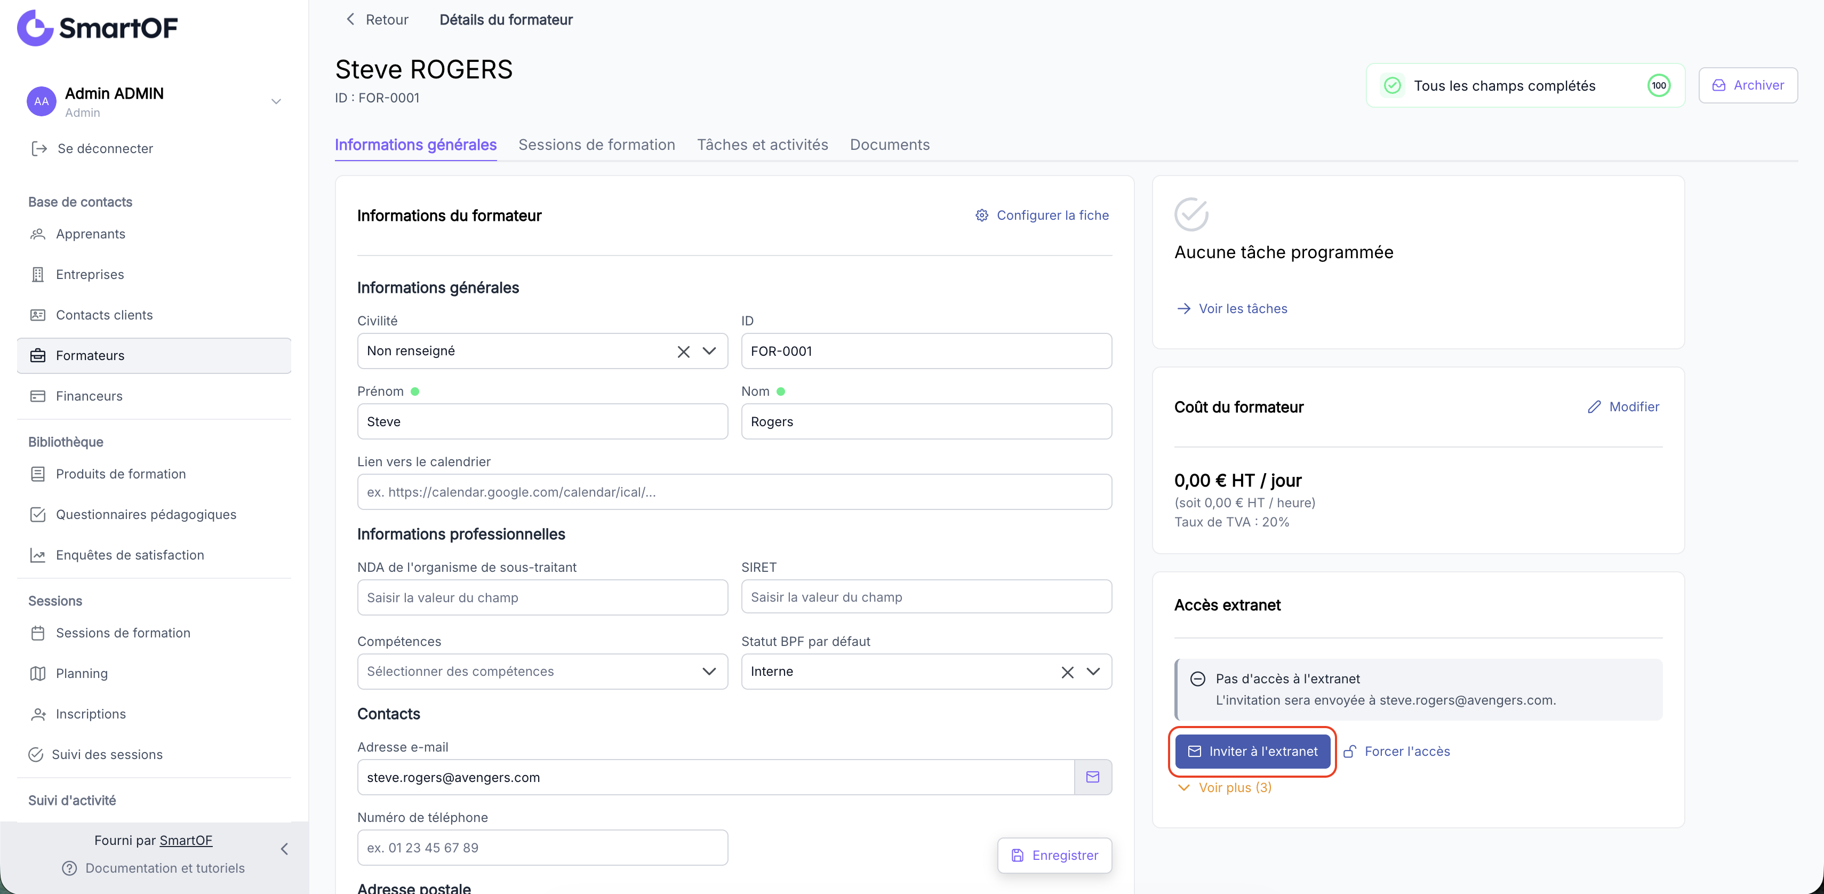The height and width of the screenshot is (894, 1824).
Task: Click the Enregistrer save disk icon
Action: point(1018,855)
